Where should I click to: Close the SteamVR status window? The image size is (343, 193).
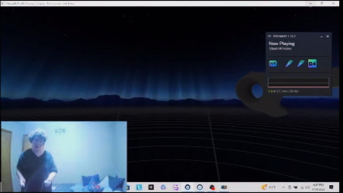[327, 36]
